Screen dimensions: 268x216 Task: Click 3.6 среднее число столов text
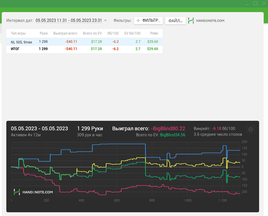coord(218,134)
